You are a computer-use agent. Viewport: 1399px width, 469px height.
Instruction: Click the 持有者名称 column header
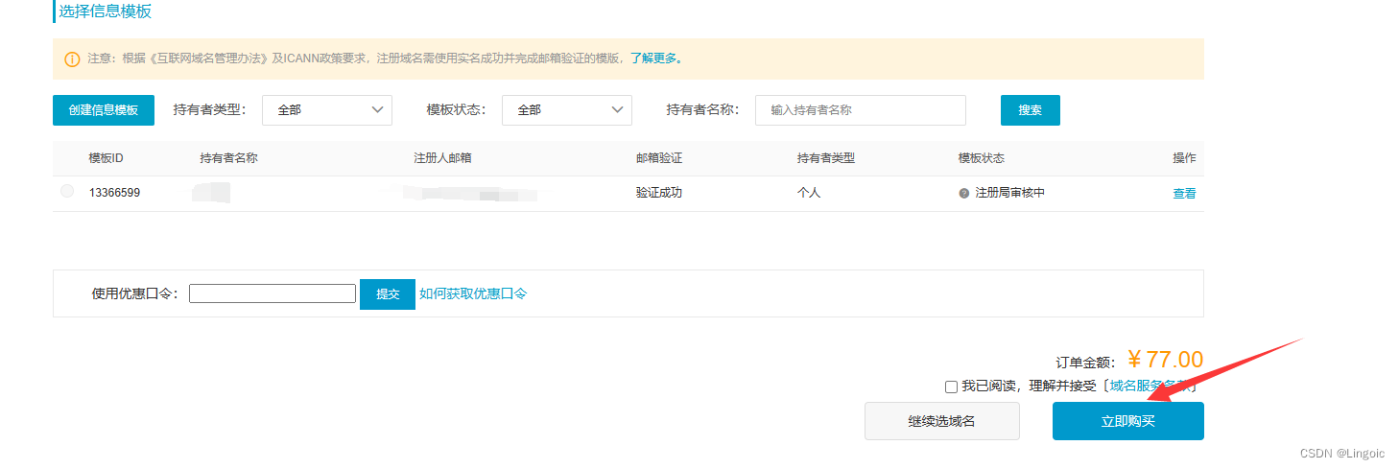click(228, 158)
